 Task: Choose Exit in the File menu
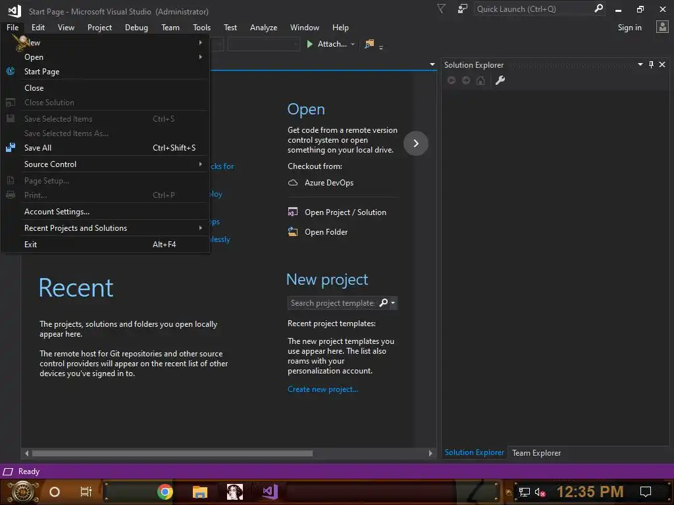105,245
